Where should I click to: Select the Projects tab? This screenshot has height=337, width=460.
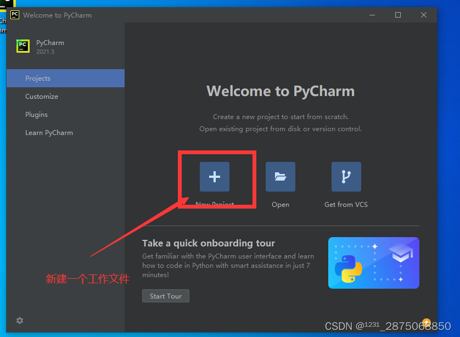click(65, 78)
